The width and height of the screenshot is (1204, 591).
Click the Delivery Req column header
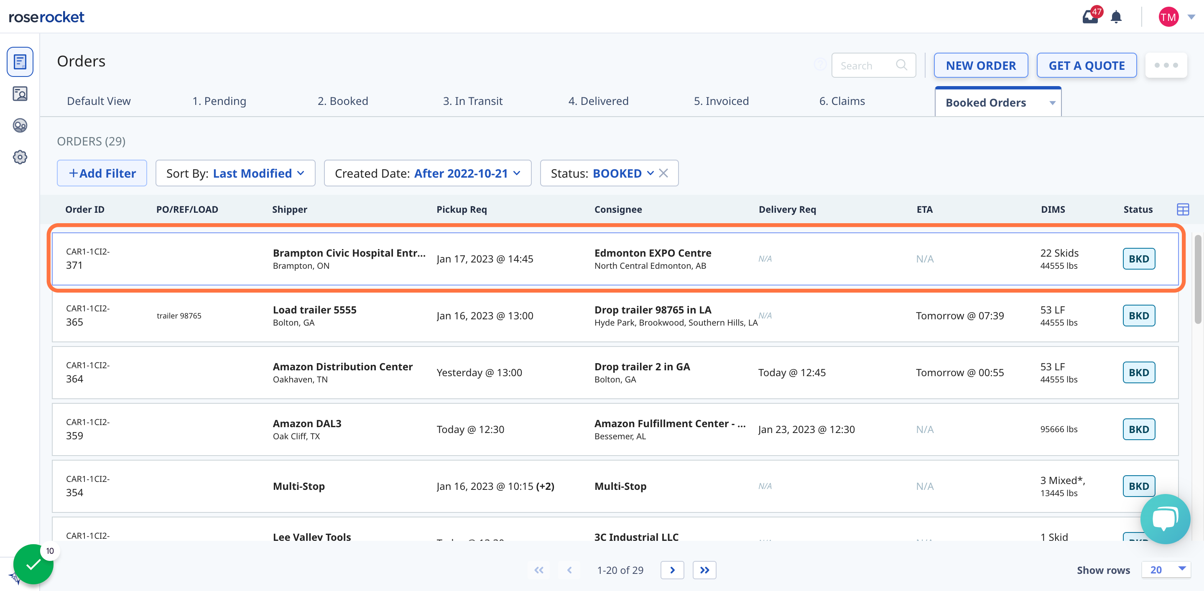pos(787,209)
